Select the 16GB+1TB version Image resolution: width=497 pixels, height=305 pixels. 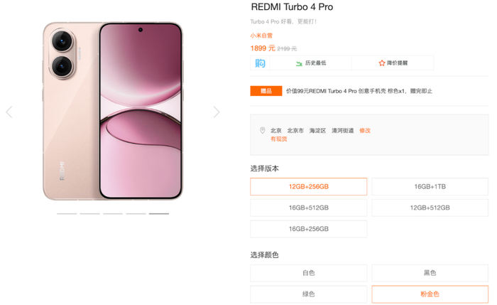click(430, 186)
